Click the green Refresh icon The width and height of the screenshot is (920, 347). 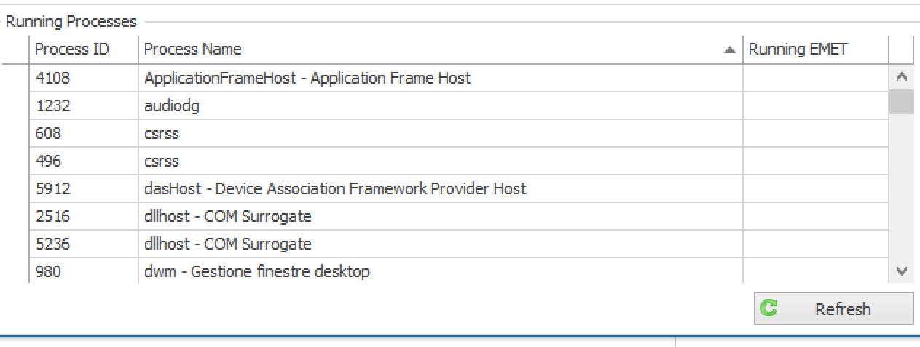769,308
